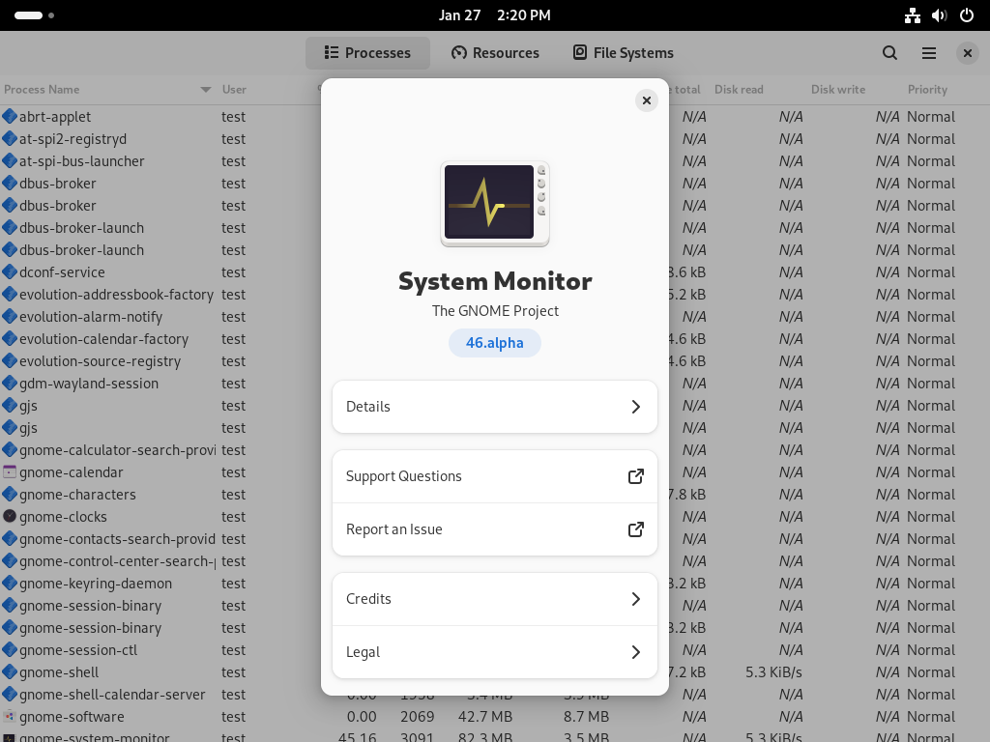Click the Normal priority in abrt-applet row
Viewport: 990px width, 742px height.
[931, 117]
